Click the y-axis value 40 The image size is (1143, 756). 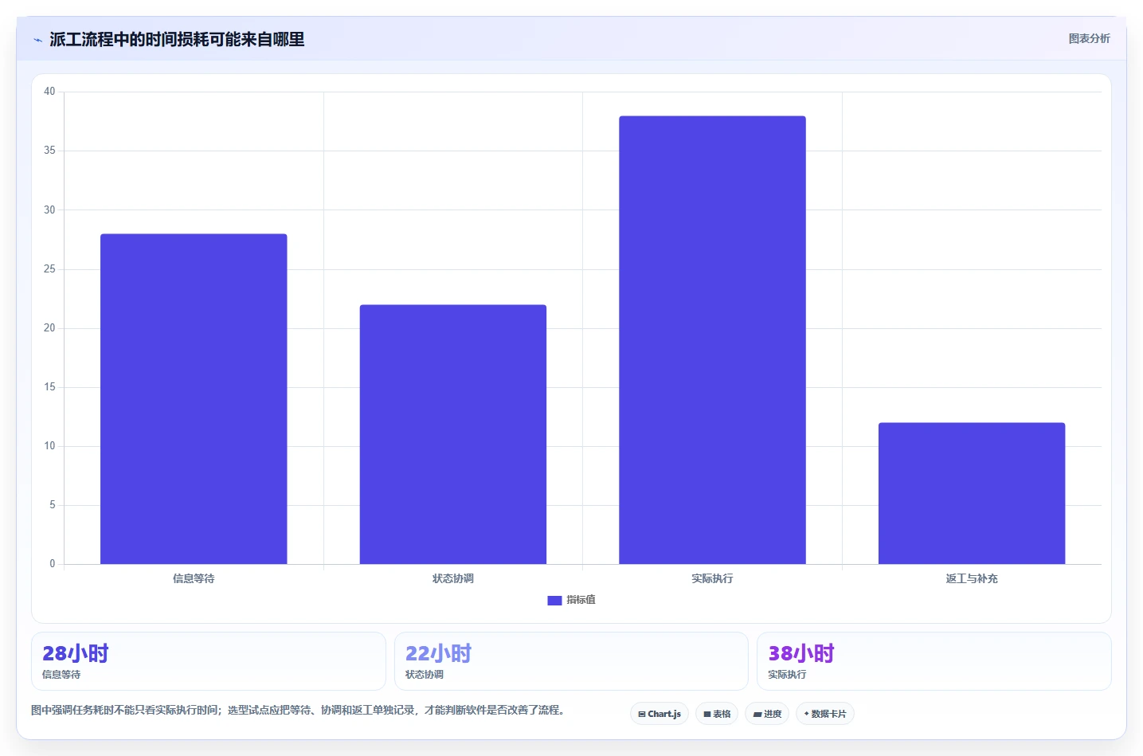(x=49, y=92)
